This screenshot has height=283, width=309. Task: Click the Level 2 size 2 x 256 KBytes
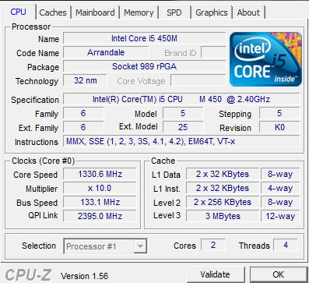(x=223, y=202)
